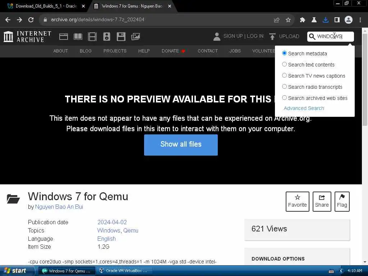Switch to Oracle VM VirtualBox taskbar window

pyautogui.click(x=124, y=271)
